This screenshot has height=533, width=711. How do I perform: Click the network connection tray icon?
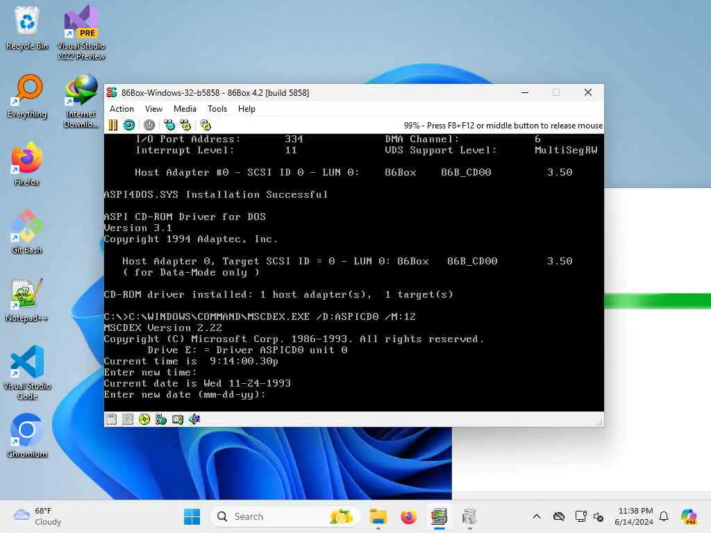coord(580,516)
